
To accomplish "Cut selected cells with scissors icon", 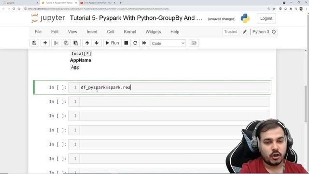I will [x=56, y=43].
